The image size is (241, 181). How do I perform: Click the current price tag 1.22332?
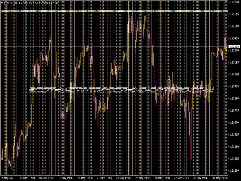click(234, 47)
